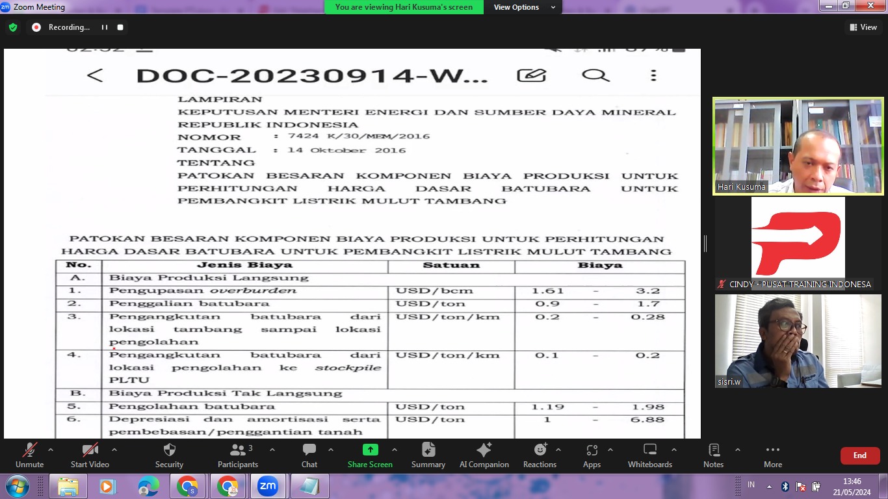Select Hari Kusuma's video thumbnail
The height and width of the screenshot is (499, 888).
click(798, 146)
